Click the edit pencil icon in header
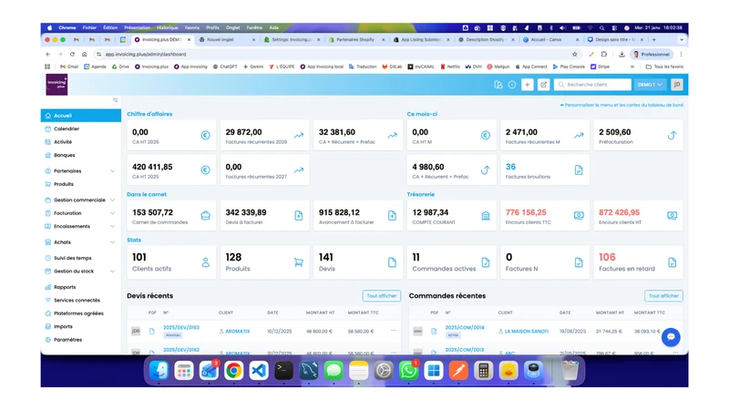 tap(543, 85)
